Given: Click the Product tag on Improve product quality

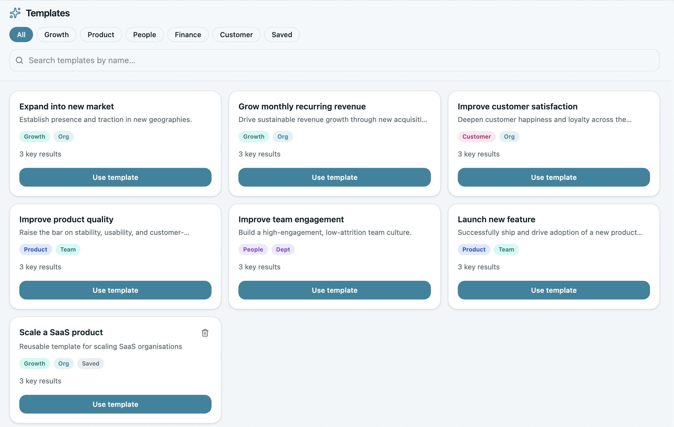Looking at the screenshot, I should click(35, 249).
